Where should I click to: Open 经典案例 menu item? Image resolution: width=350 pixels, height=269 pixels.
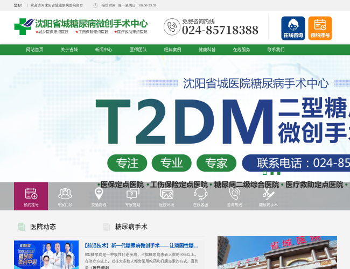pyautogui.click(x=172, y=49)
